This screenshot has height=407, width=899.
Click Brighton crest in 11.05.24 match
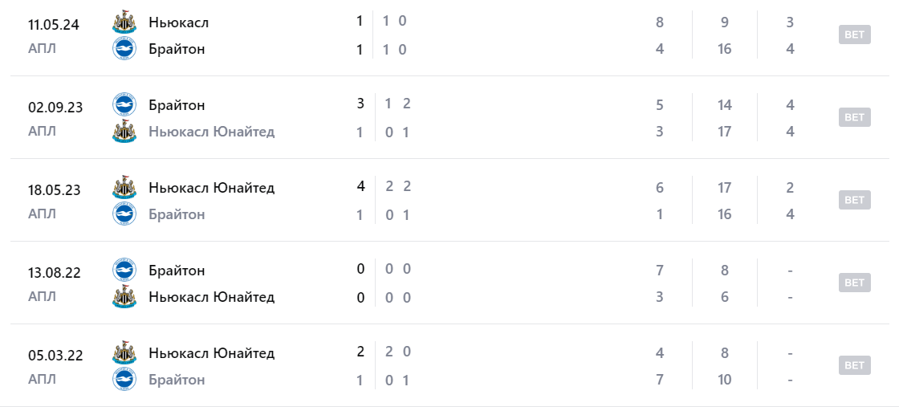(x=124, y=49)
